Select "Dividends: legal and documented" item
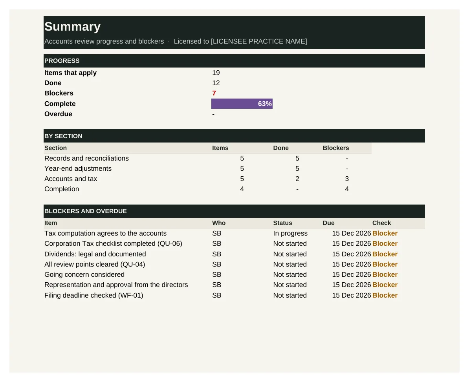The image size is (469, 382). click(95, 254)
